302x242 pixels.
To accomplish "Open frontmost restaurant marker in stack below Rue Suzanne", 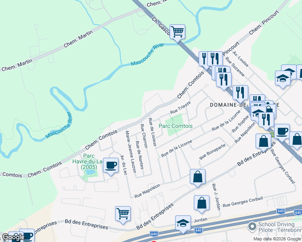I will tap(224, 80).
